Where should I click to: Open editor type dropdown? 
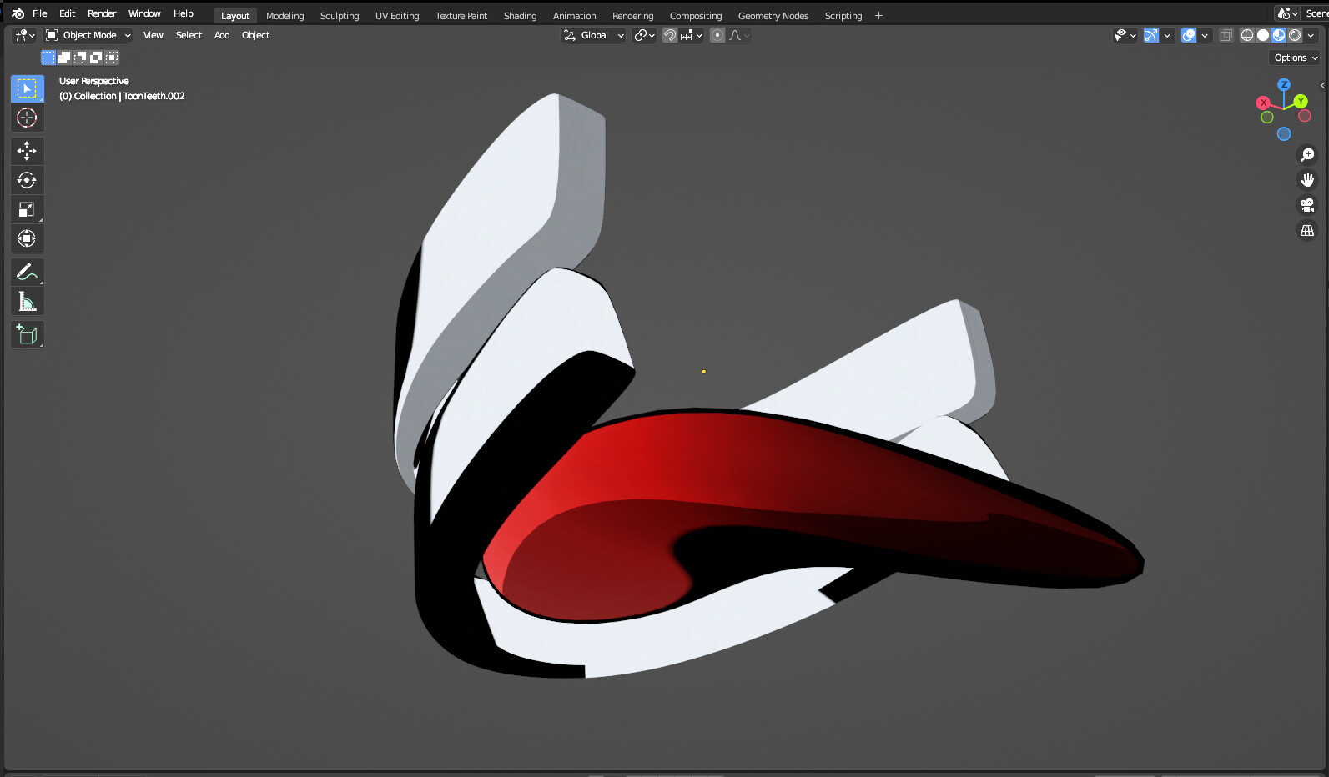pyautogui.click(x=24, y=35)
